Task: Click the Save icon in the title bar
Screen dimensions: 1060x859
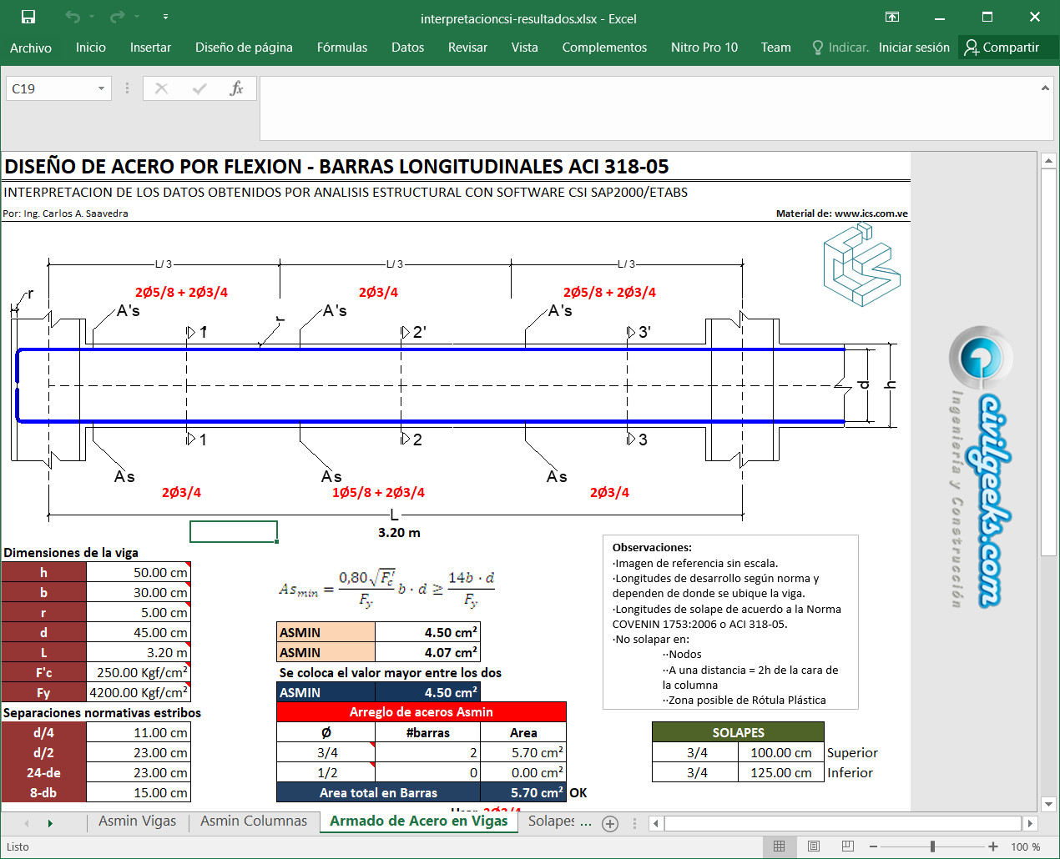Action: (x=28, y=18)
